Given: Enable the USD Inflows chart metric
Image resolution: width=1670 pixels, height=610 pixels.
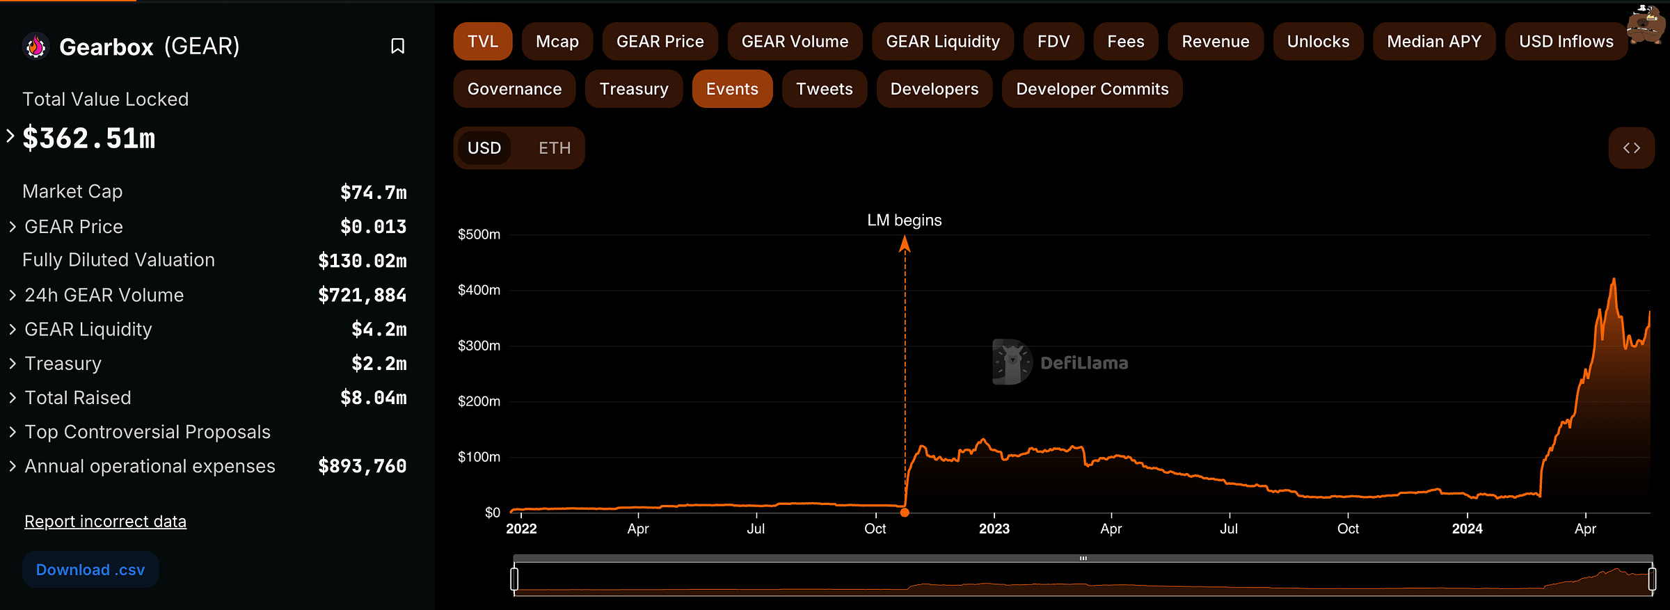Looking at the screenshot, I should click(x=1566, y=42).
